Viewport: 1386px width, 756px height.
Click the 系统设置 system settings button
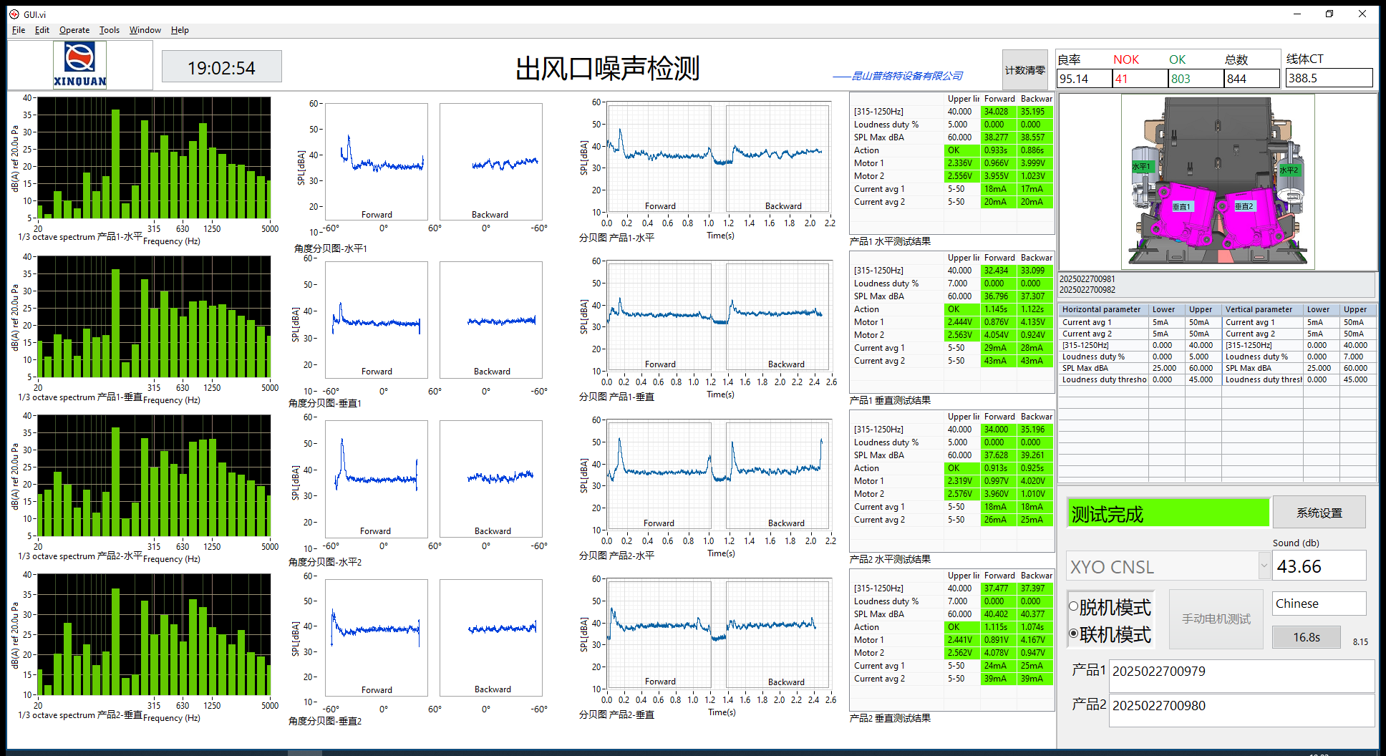click(1319, 513)
